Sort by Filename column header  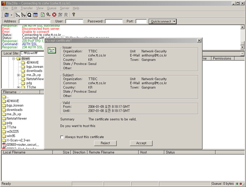[21, 92]
